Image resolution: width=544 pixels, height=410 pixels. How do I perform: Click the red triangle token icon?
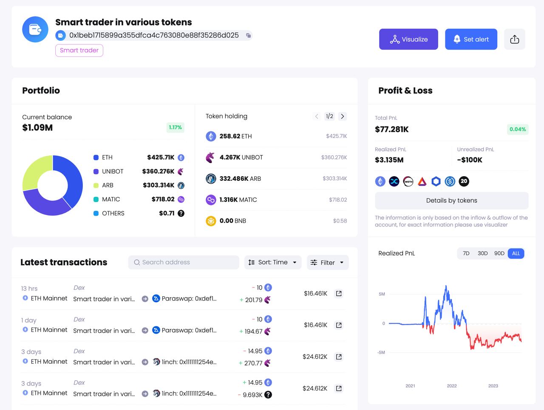tap(422, 182)
